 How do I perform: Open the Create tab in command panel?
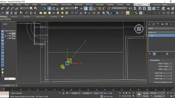point(149,24)
